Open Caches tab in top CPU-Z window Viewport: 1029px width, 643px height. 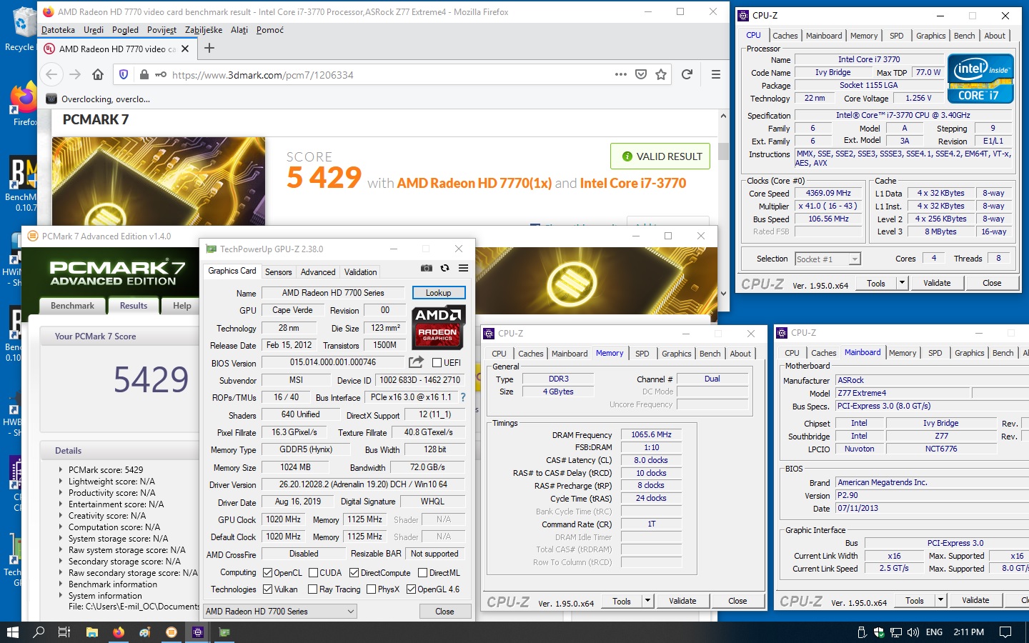coord(785,36)
